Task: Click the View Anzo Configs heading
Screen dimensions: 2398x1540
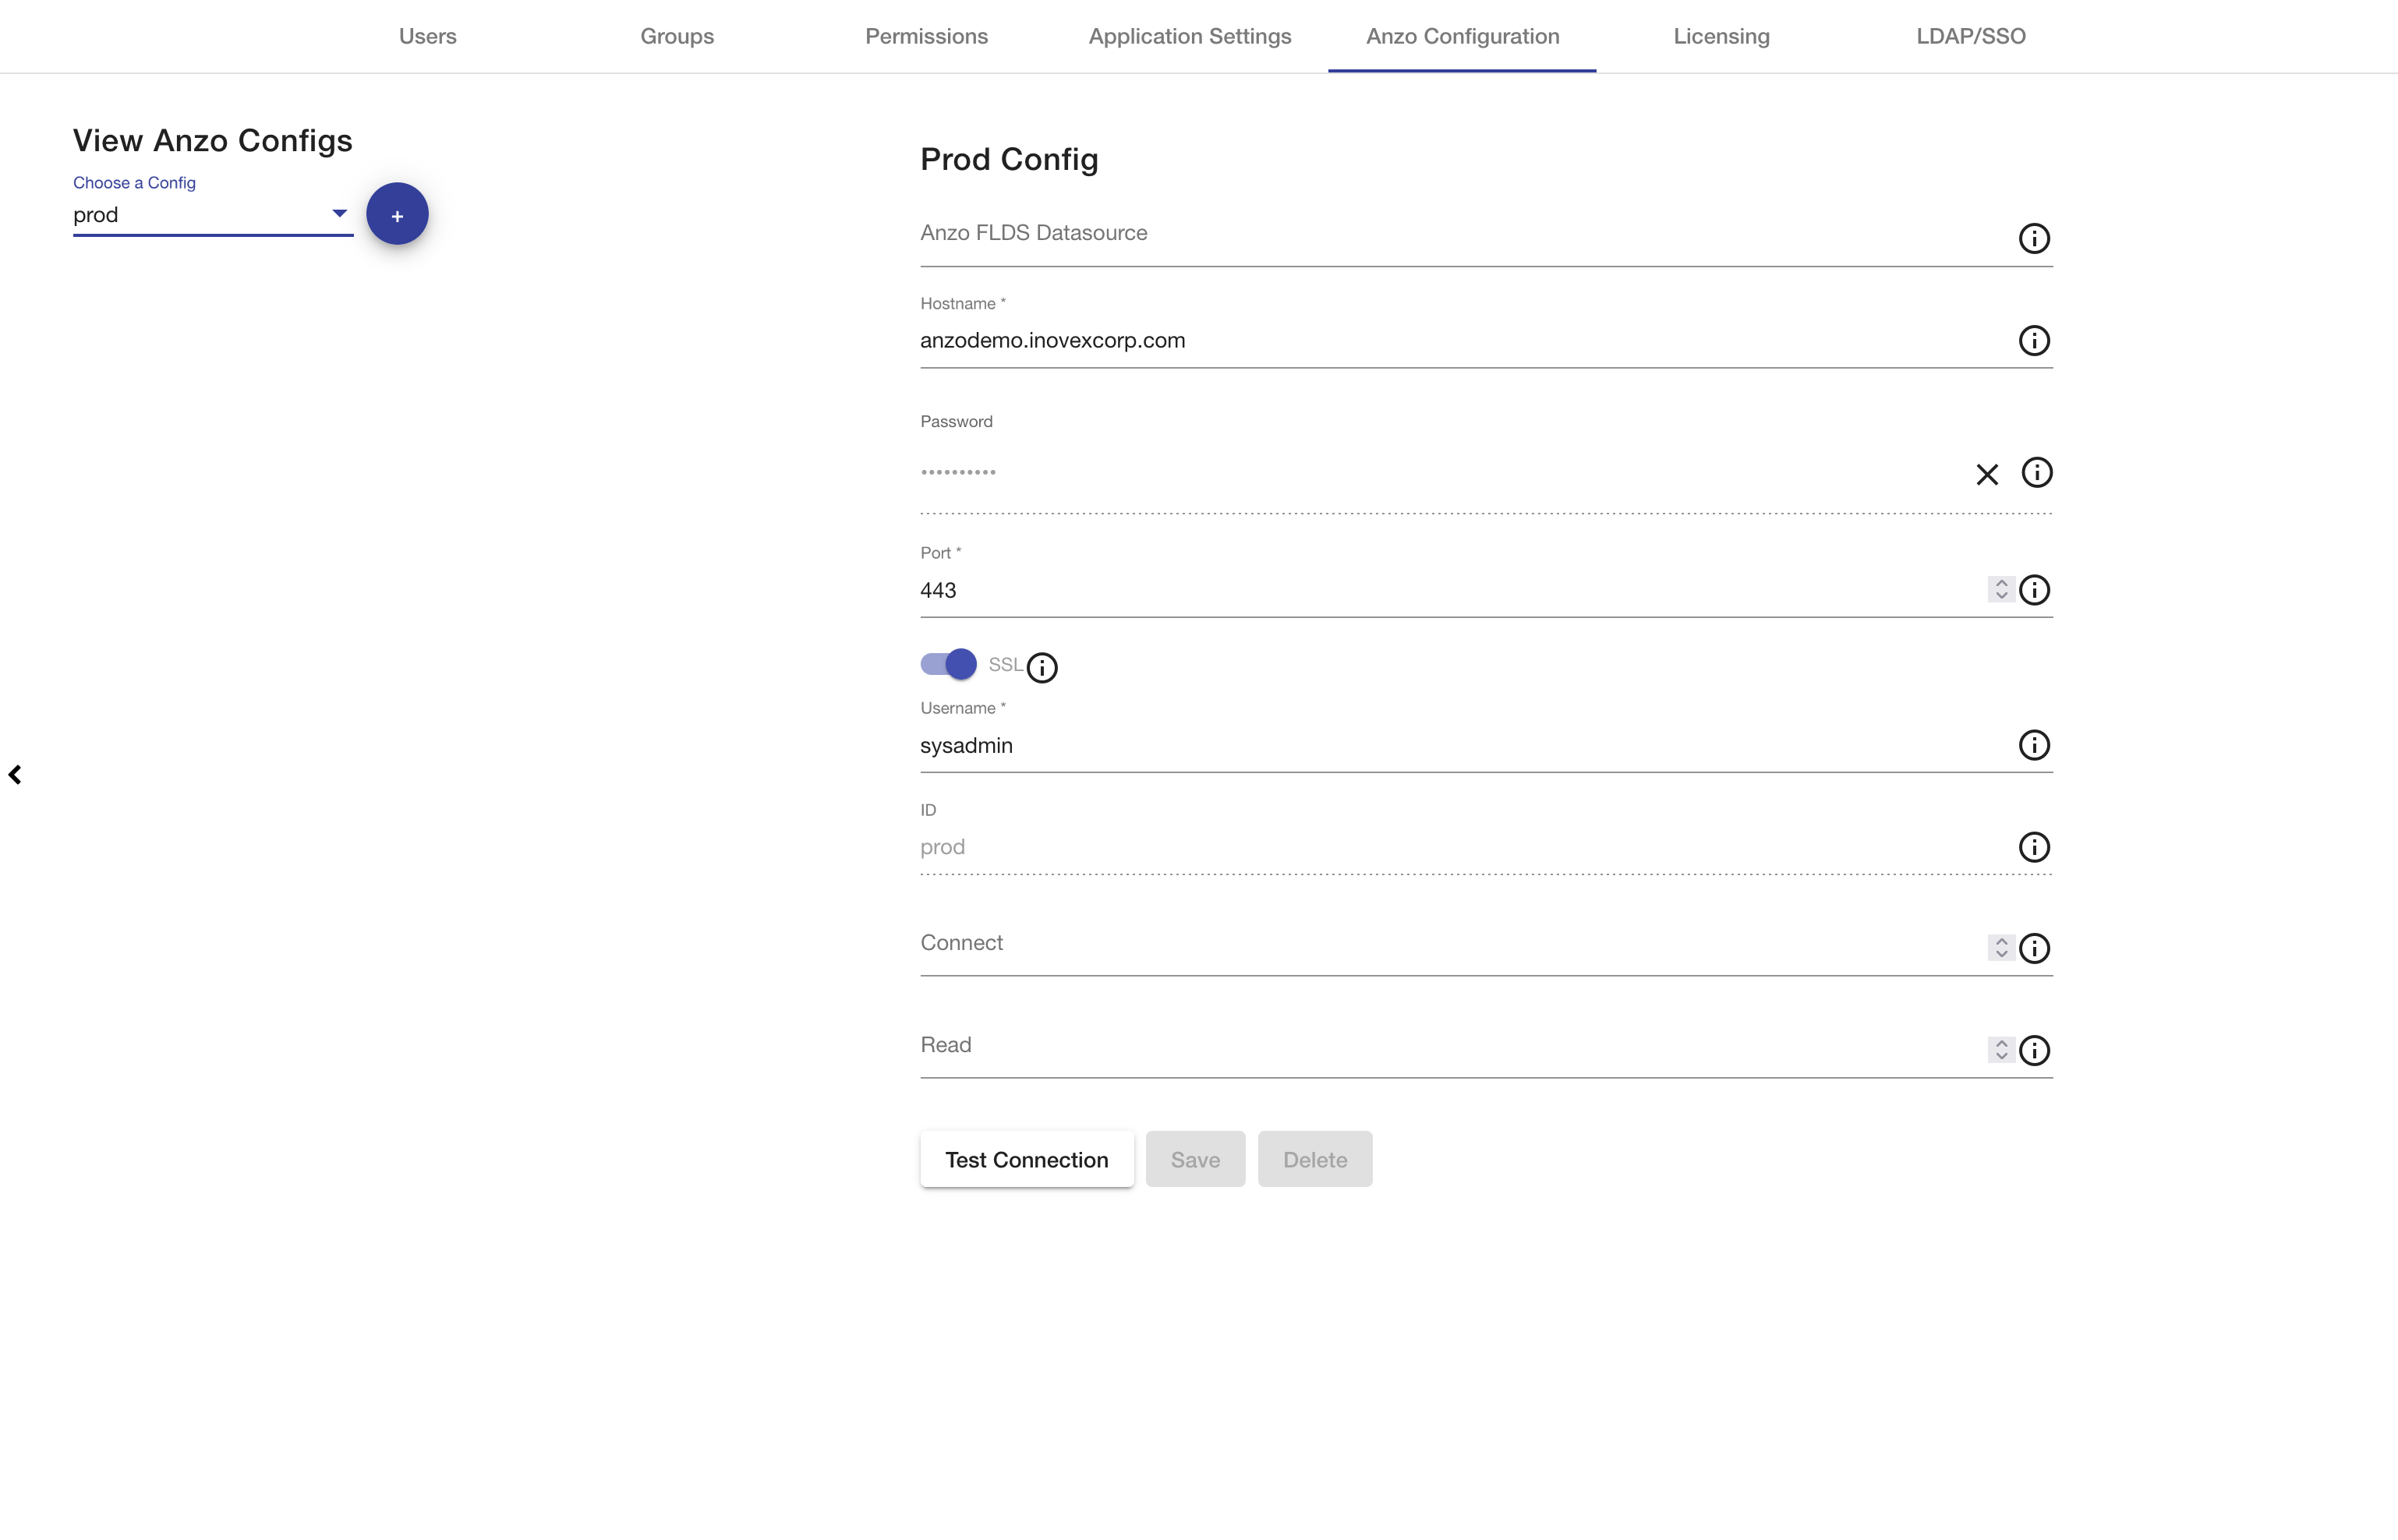Action: pos(213,140)
